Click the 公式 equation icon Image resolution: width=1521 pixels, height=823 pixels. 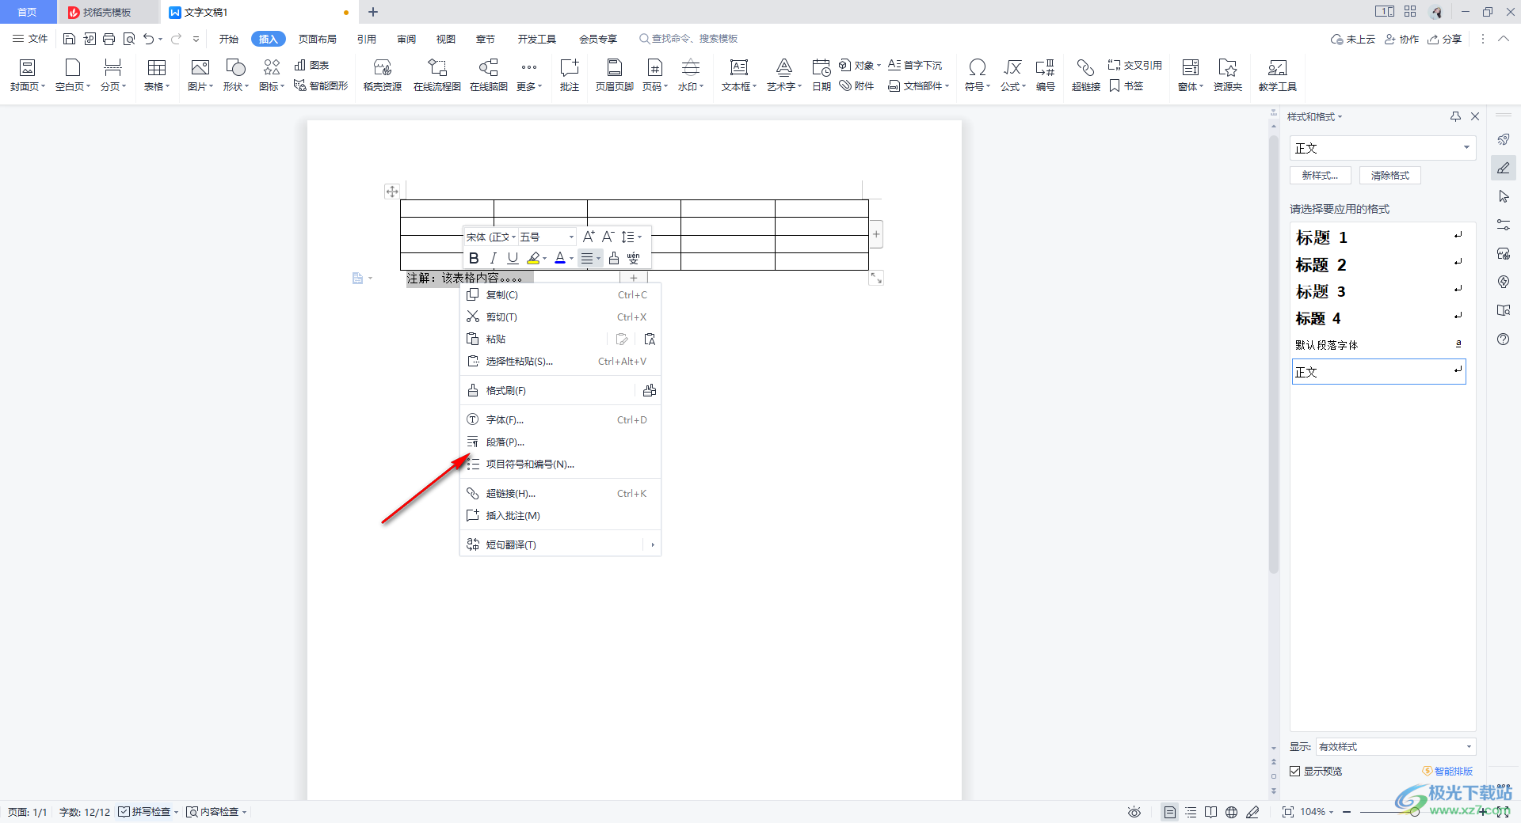pos(1012,75)
